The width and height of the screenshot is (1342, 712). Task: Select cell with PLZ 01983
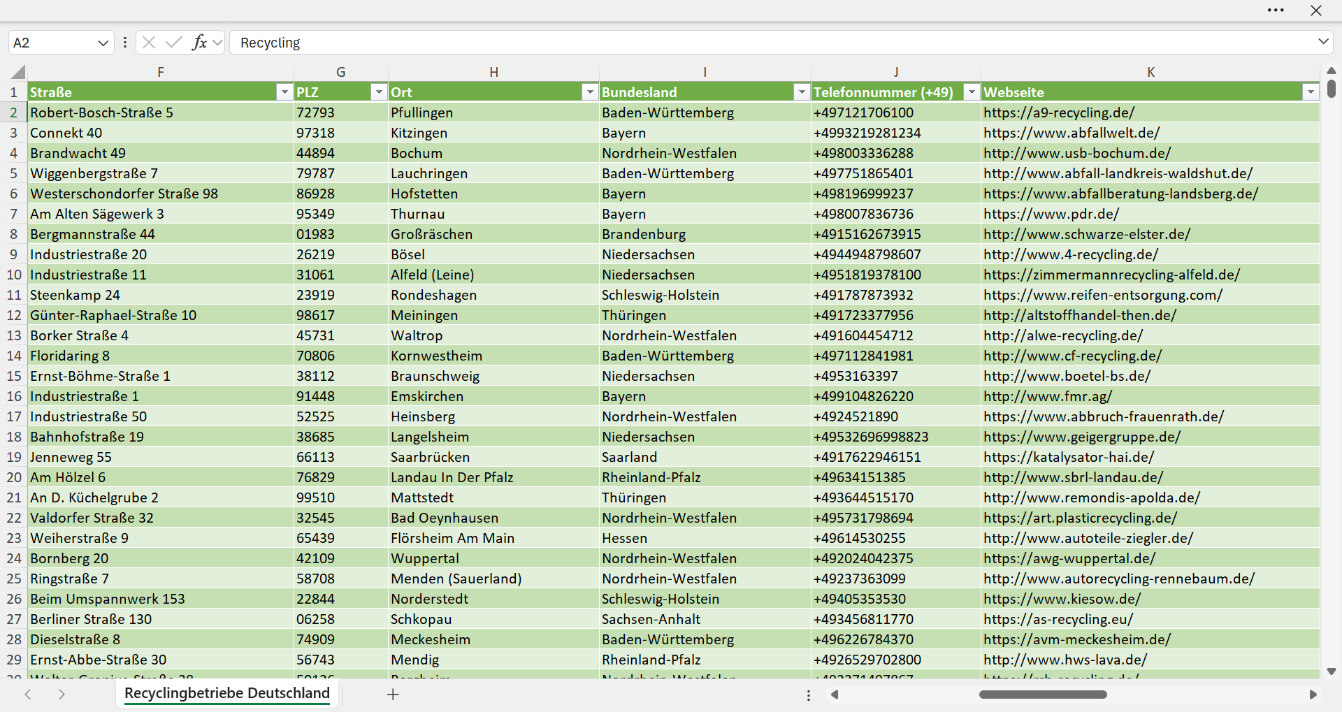point(341,234)
